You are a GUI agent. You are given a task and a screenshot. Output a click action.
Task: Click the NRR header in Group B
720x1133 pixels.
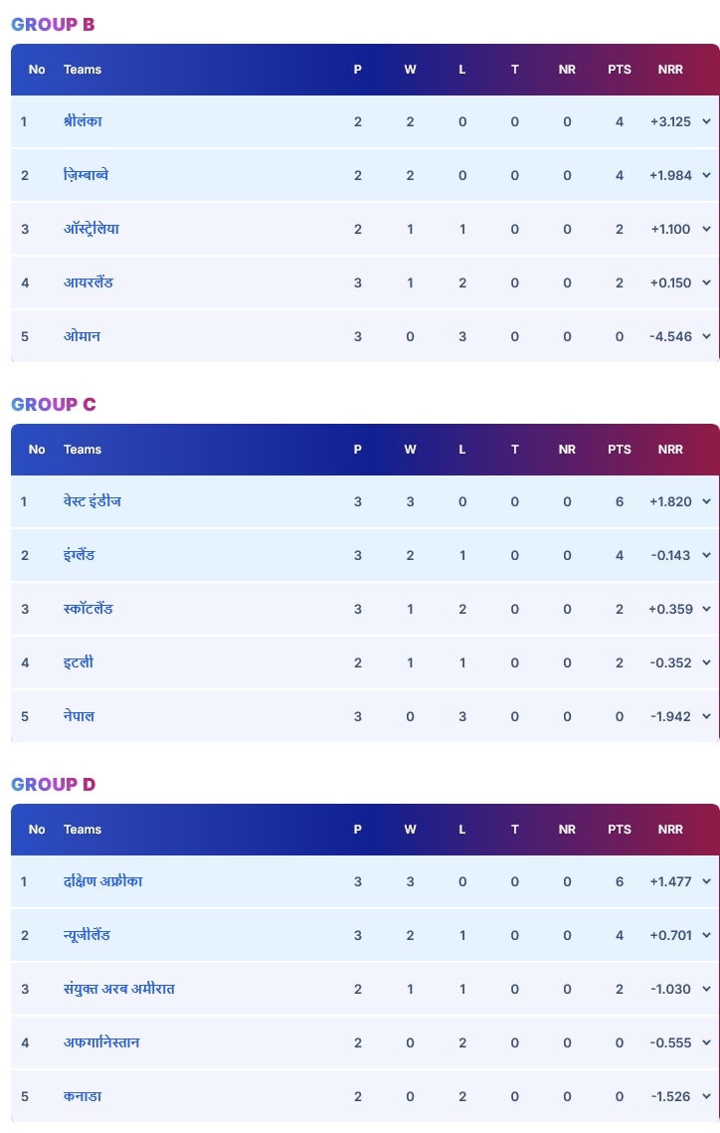pos(670,70)
